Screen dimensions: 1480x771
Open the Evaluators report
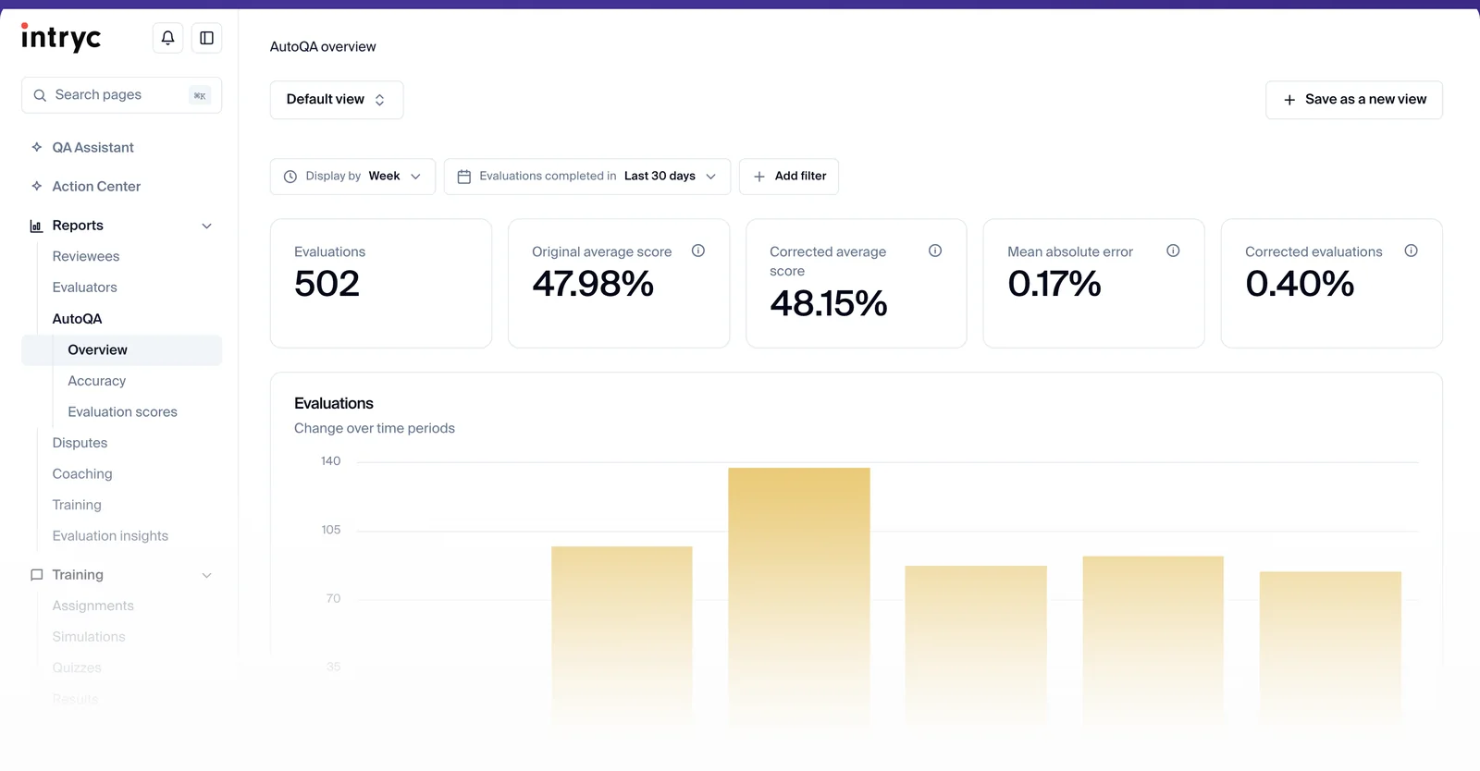point(85,288)
